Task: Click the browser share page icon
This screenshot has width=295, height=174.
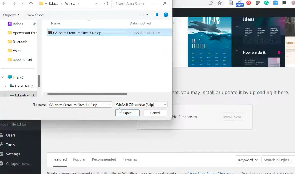Action: pyautogui.click(x=211, y=3)
